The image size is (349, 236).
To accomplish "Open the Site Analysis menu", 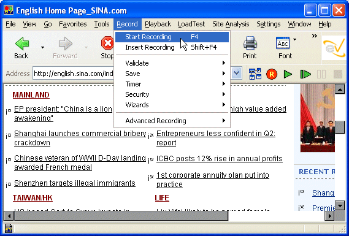I will (x=231, y=24).
